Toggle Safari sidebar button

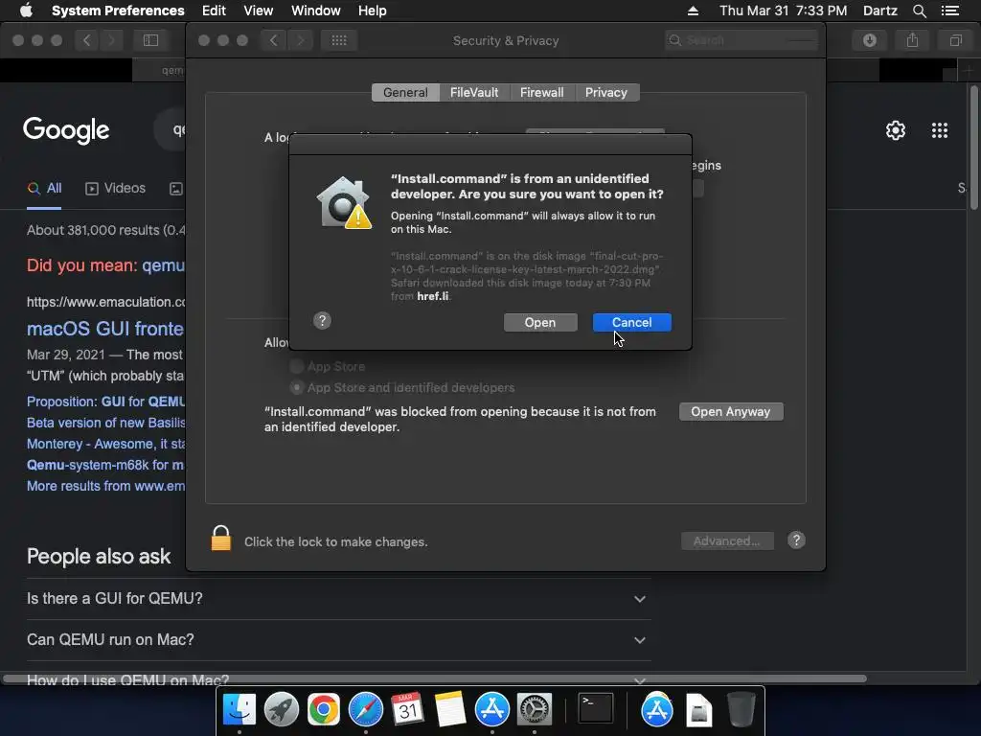(150, 40)
